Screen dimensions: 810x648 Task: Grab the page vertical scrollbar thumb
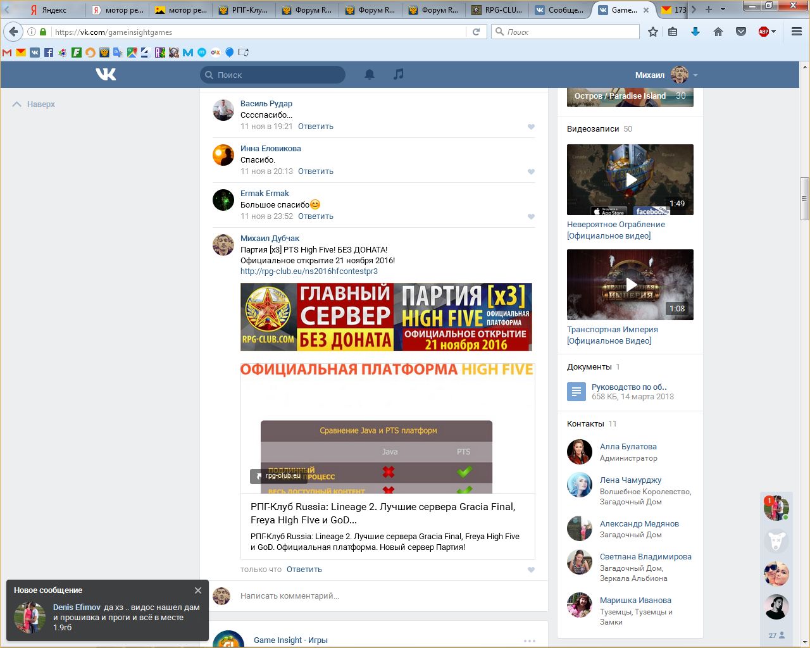[x=804, y=199]
